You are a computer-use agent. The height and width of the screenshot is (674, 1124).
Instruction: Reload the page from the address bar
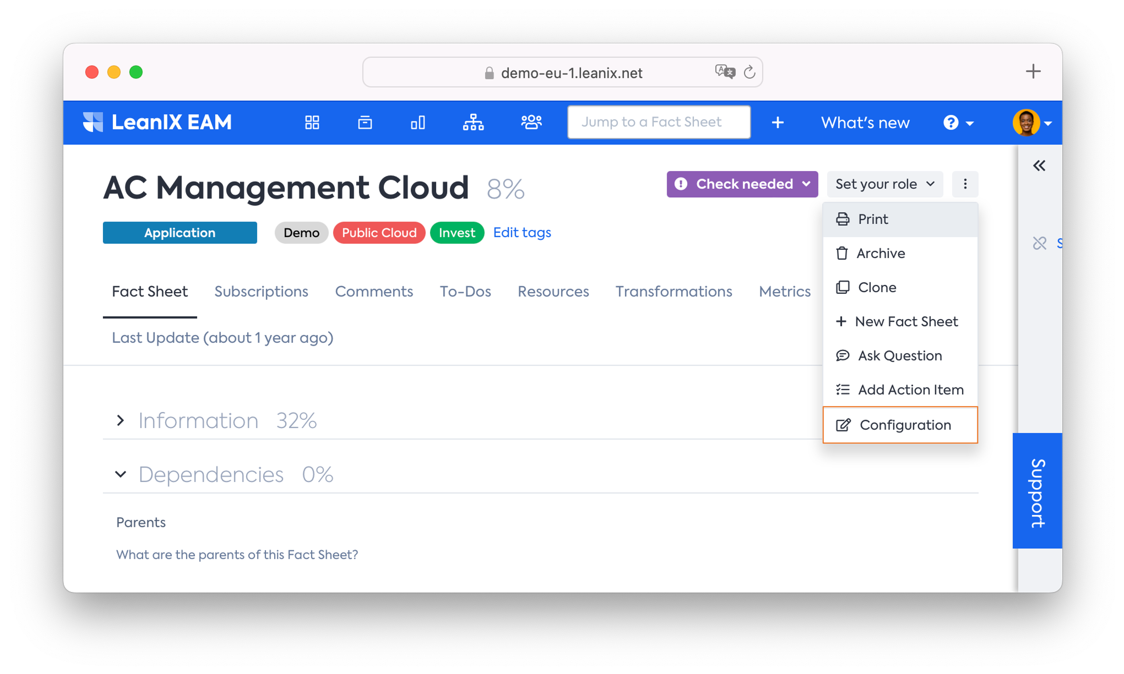pos(749,72)
